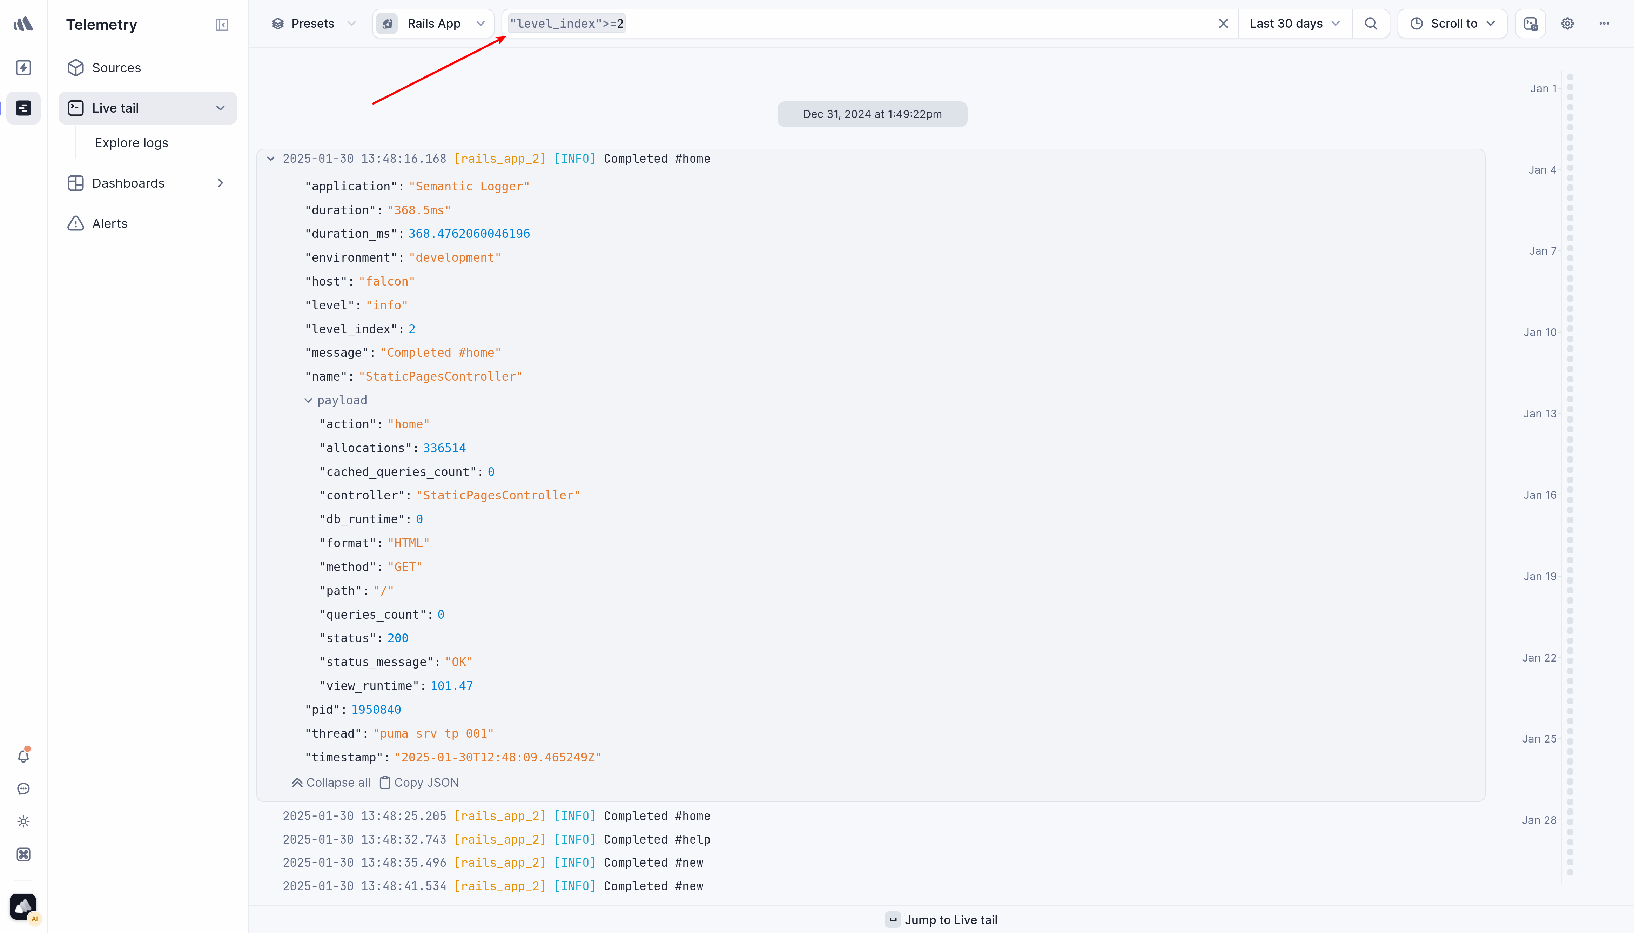The image size is (1634, 933).
Task: Open the Presets dropdown
Action: [x=312, y=23]
